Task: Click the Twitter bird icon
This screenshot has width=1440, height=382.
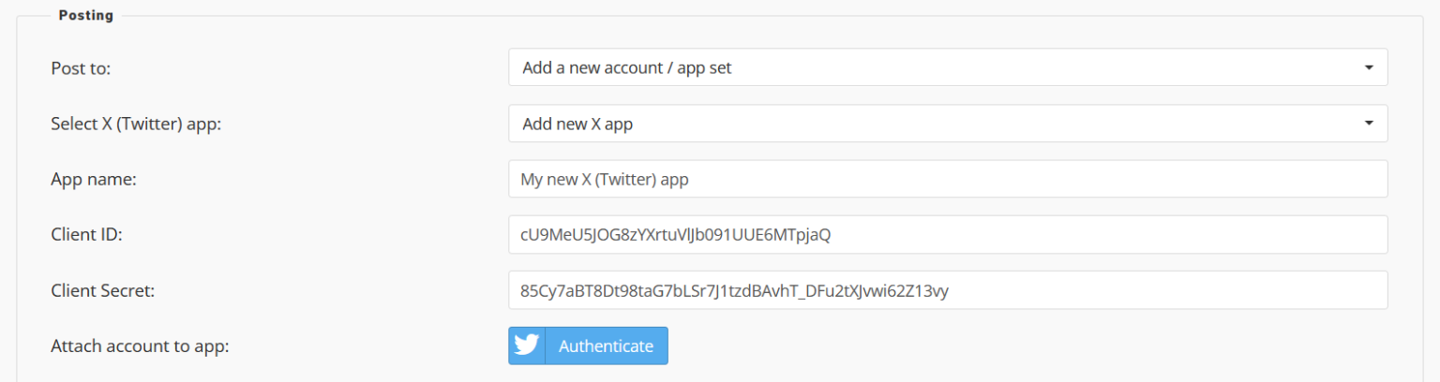Action: pos(527,345)
